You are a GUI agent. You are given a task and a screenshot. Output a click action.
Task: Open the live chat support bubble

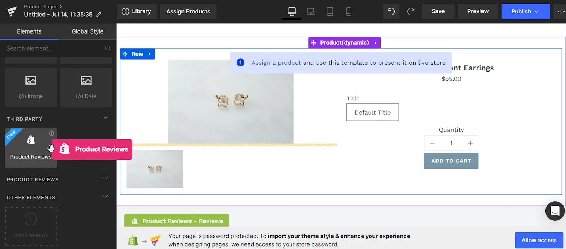(x=555, y=211)
